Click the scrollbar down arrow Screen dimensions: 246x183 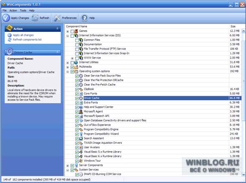243,174
